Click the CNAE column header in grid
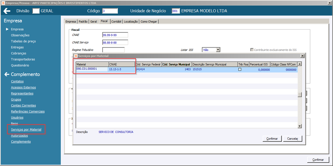Image resolution: width=333 pixels, height=166 pixels. tap(122, 64)
